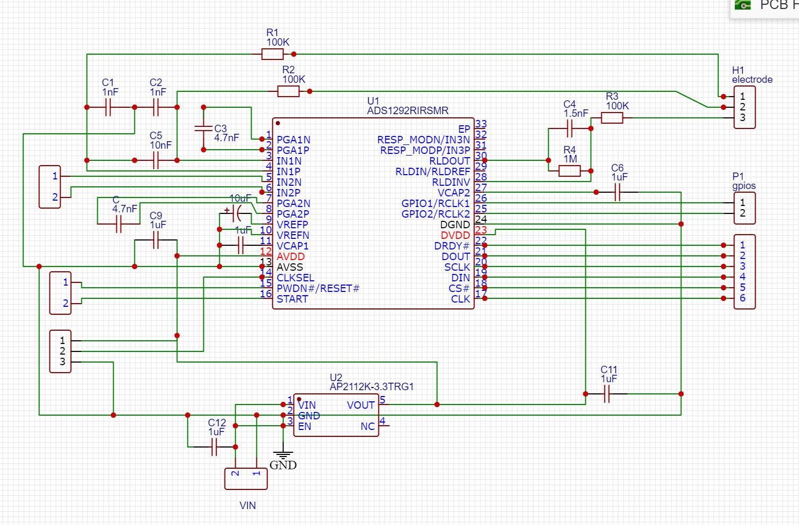Select the C4 1.5nF capacitor symbol
799x525 pixels.
pos(570,128)
